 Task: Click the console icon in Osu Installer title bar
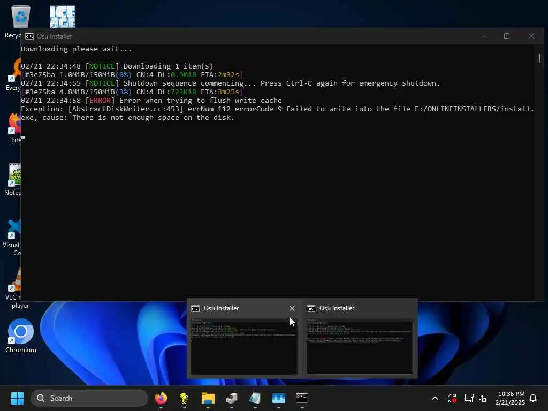coord(29,36)
